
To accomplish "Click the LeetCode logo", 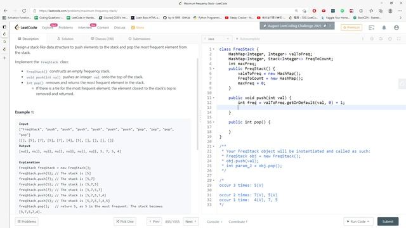I will tap(26, 27).
